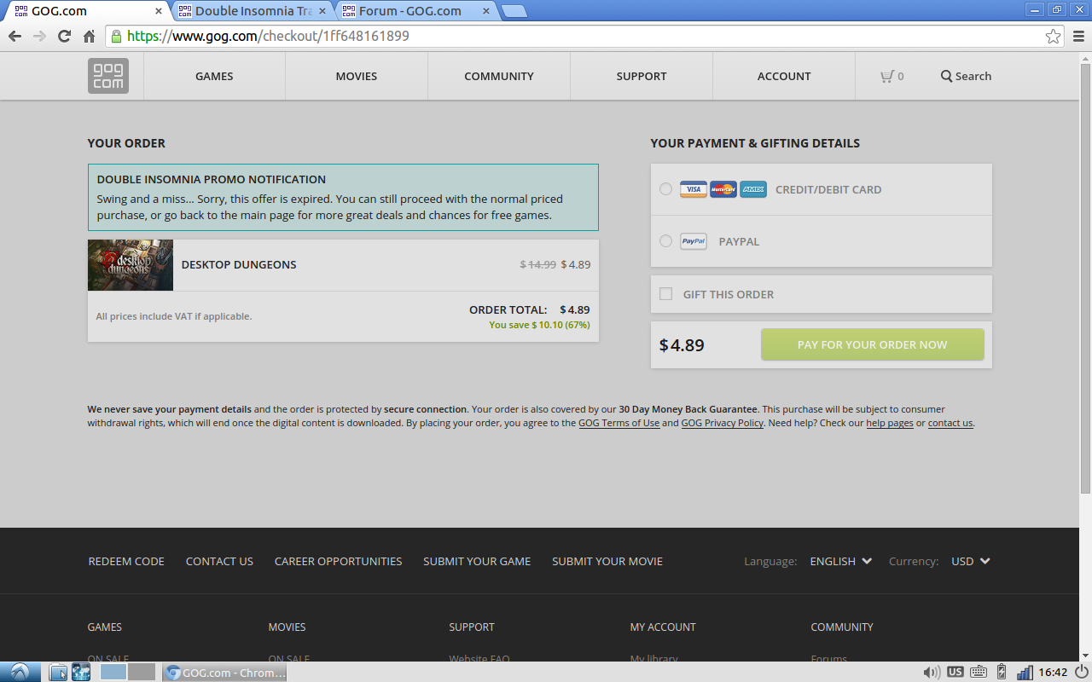Image resolution: width=1092 pixels, height=682 pixels.
Task: Click the contact us link in disclaimer
Action: coord(950,423)
